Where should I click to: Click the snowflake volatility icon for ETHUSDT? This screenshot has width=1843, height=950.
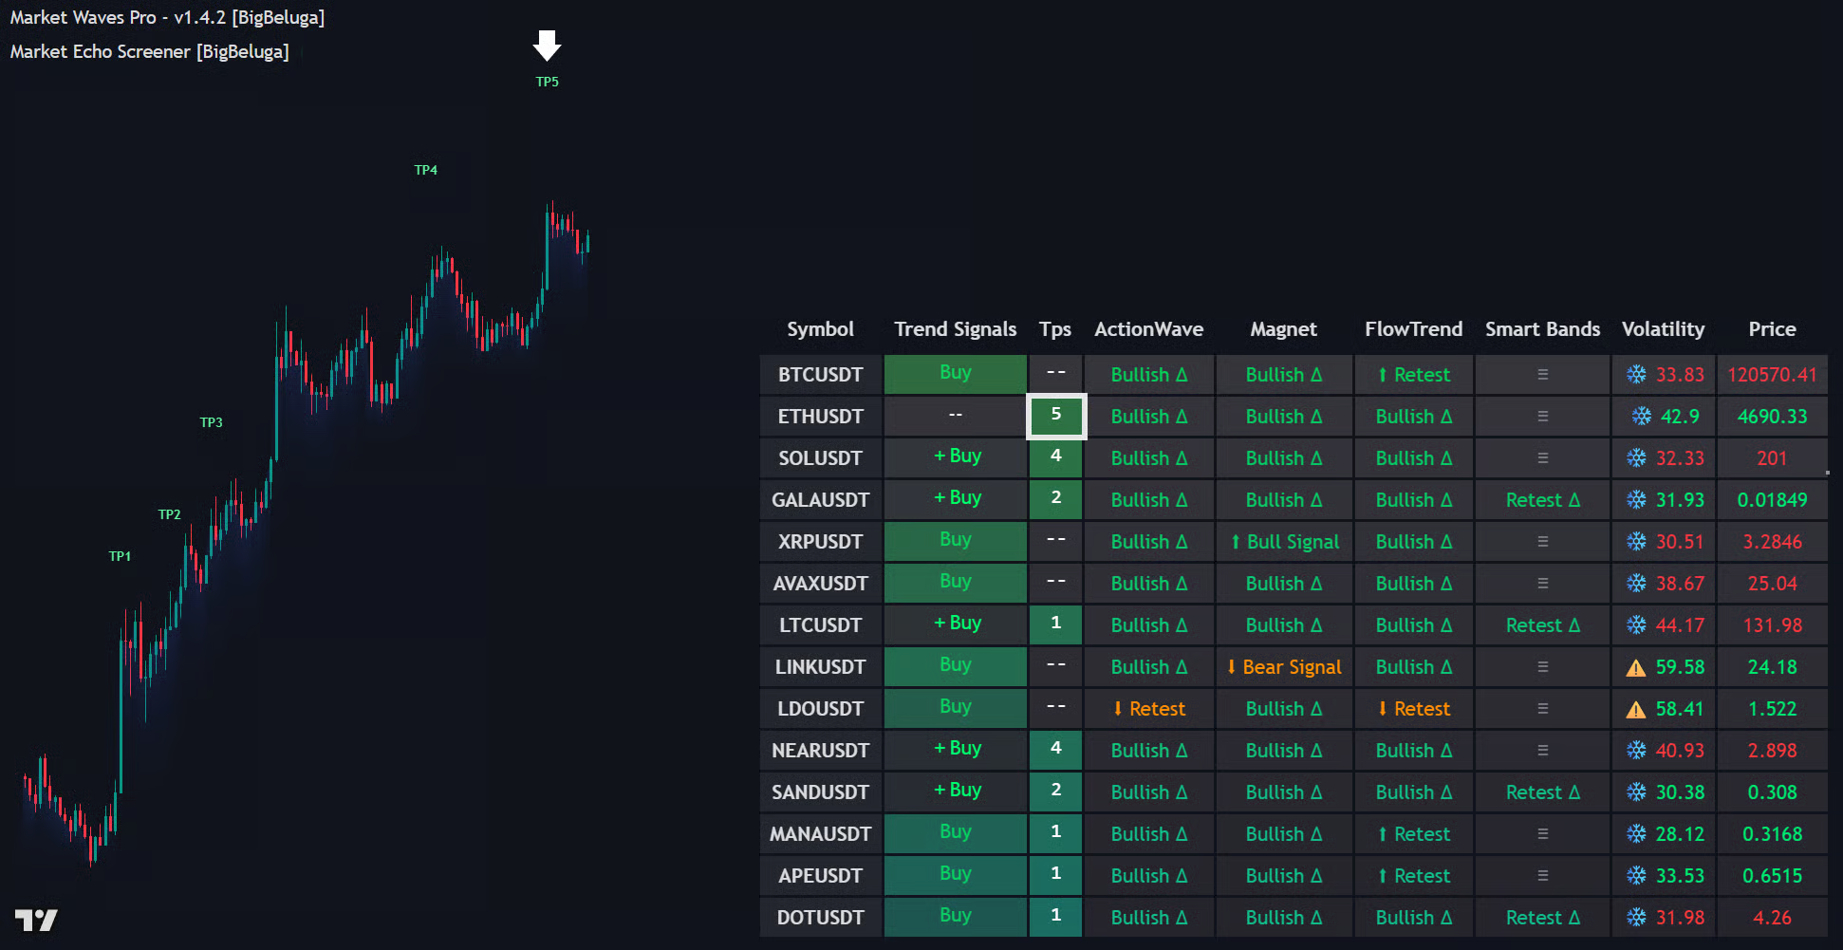[1641, 417]
